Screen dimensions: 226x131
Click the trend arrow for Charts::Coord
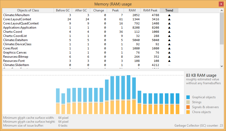point(169,32)
